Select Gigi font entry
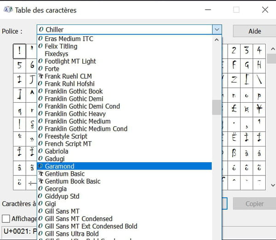Viewport: 276px width, 240px height. [124, 204]
